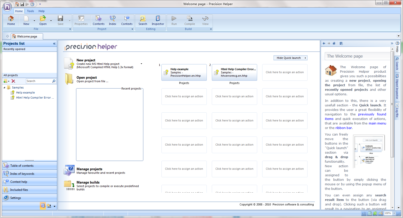Screen dimensions: 403x218
Task: Open the Context help panel
Action: click(29, 182)
